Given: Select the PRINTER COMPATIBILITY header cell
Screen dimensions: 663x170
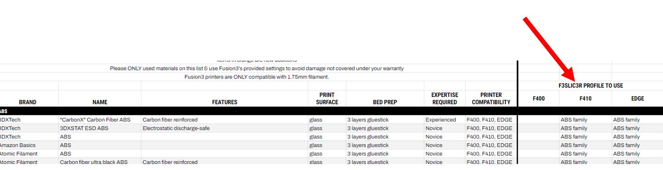Looking at the screenshot, I should pos(491,98).
